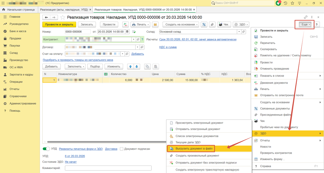Click the Подбор button
This screenshot has height=173, width=324.
tap(95, 67)
